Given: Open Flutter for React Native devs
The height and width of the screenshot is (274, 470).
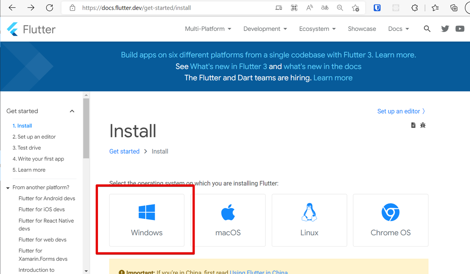Looking at the screenshot, I should [46, 225].
